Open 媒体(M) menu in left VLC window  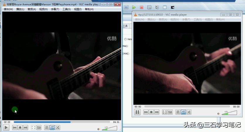pos(8,9)
